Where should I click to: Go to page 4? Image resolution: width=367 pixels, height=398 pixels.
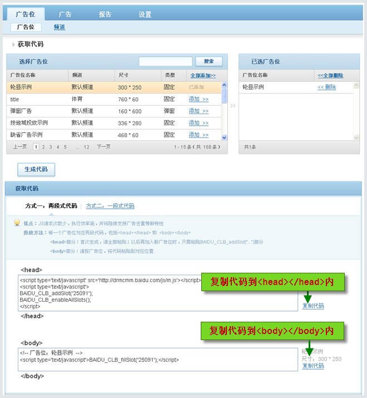click(x=58, y=147)
